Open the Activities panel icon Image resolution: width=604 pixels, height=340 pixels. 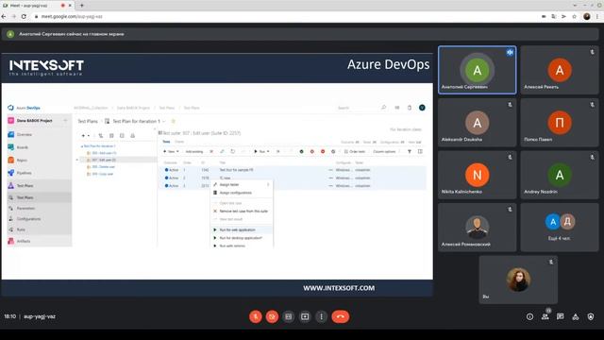pos(576,316)
